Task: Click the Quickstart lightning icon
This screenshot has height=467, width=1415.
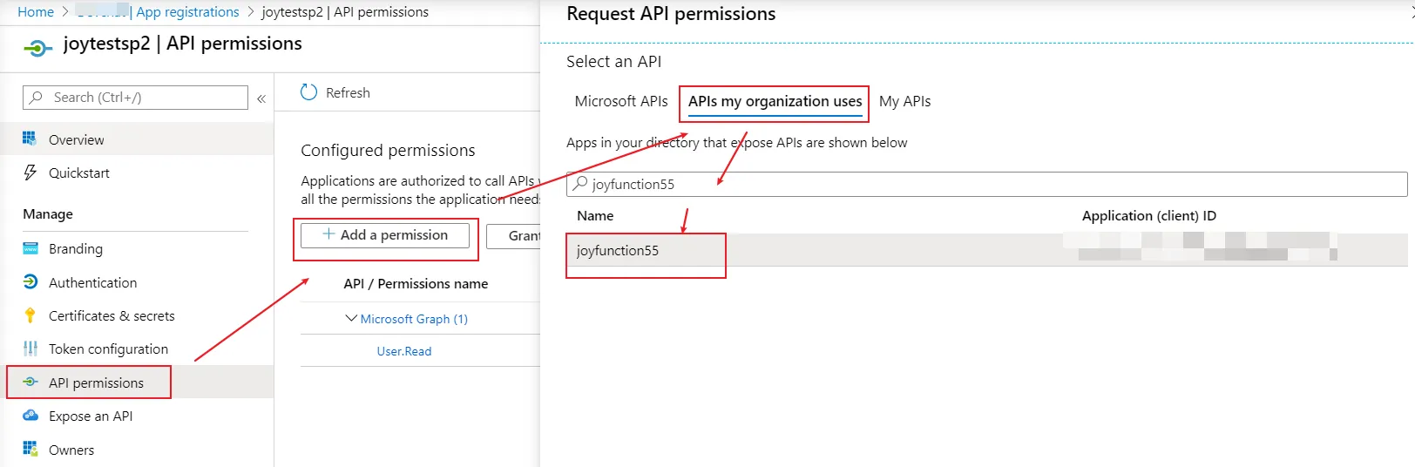Action: pyautogui.click(x=30, y=173)
